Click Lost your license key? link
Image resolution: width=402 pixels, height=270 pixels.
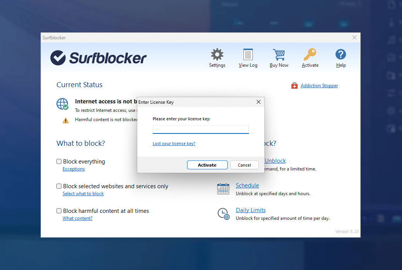[174, 143]
